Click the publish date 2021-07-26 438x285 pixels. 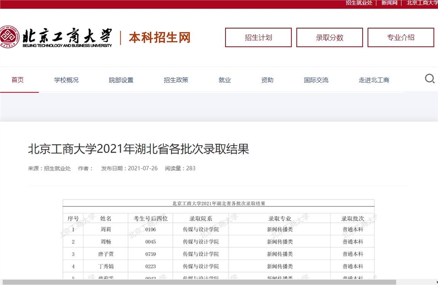click(143, 168)
